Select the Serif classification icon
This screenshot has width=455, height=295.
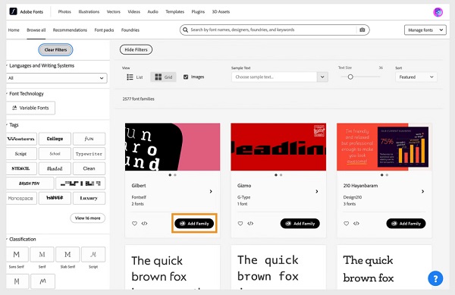point(42,254)
